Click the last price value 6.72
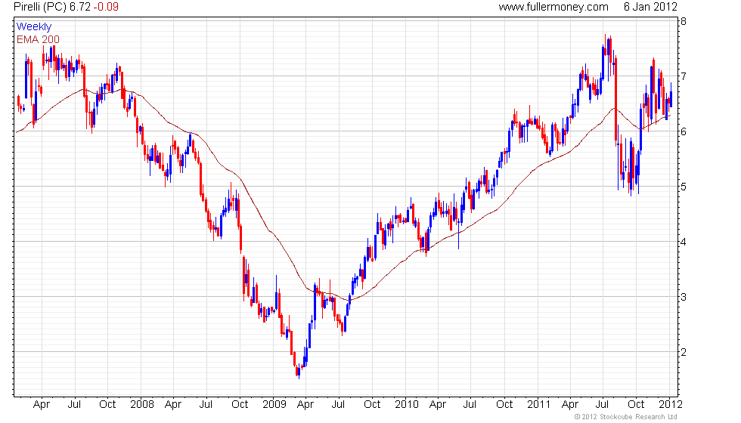 (x=80, y=7)
